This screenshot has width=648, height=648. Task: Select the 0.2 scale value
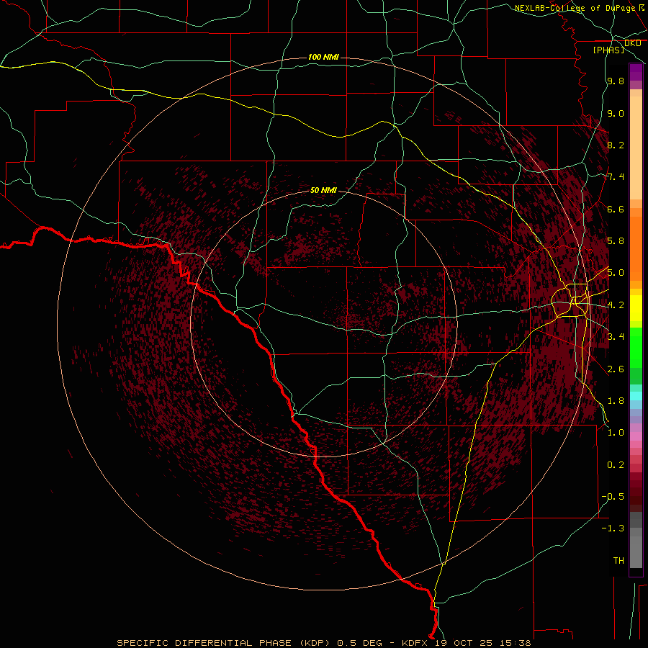click(616, 465)
